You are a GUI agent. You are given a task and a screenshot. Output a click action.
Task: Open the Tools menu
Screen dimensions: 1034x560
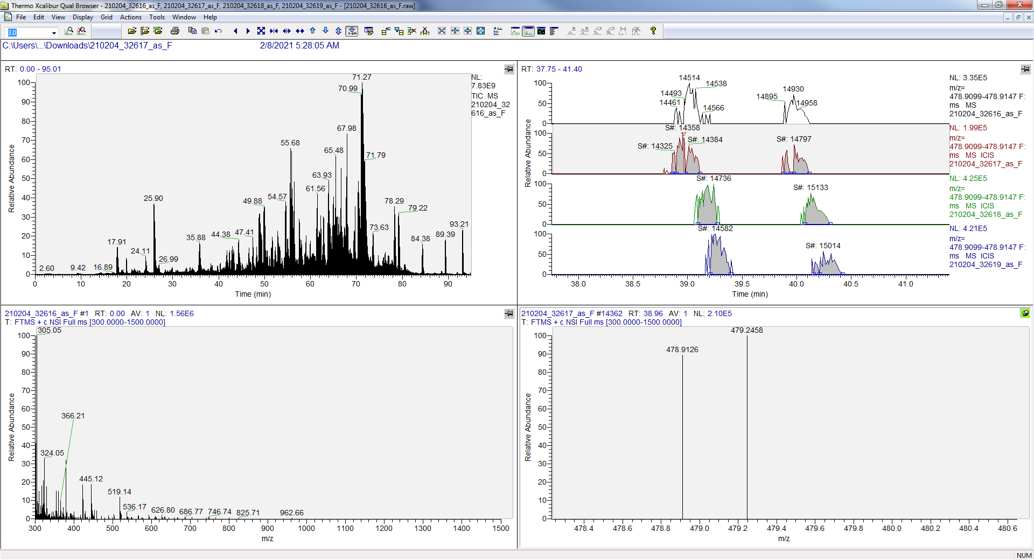(157, 17)
